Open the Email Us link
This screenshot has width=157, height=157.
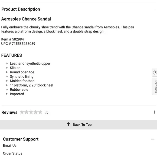(x=10, y=145)
